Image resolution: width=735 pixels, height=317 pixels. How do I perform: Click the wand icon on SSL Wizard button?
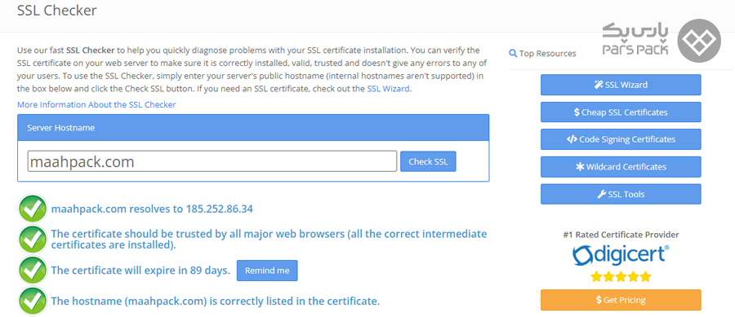[x=599, y=85]
